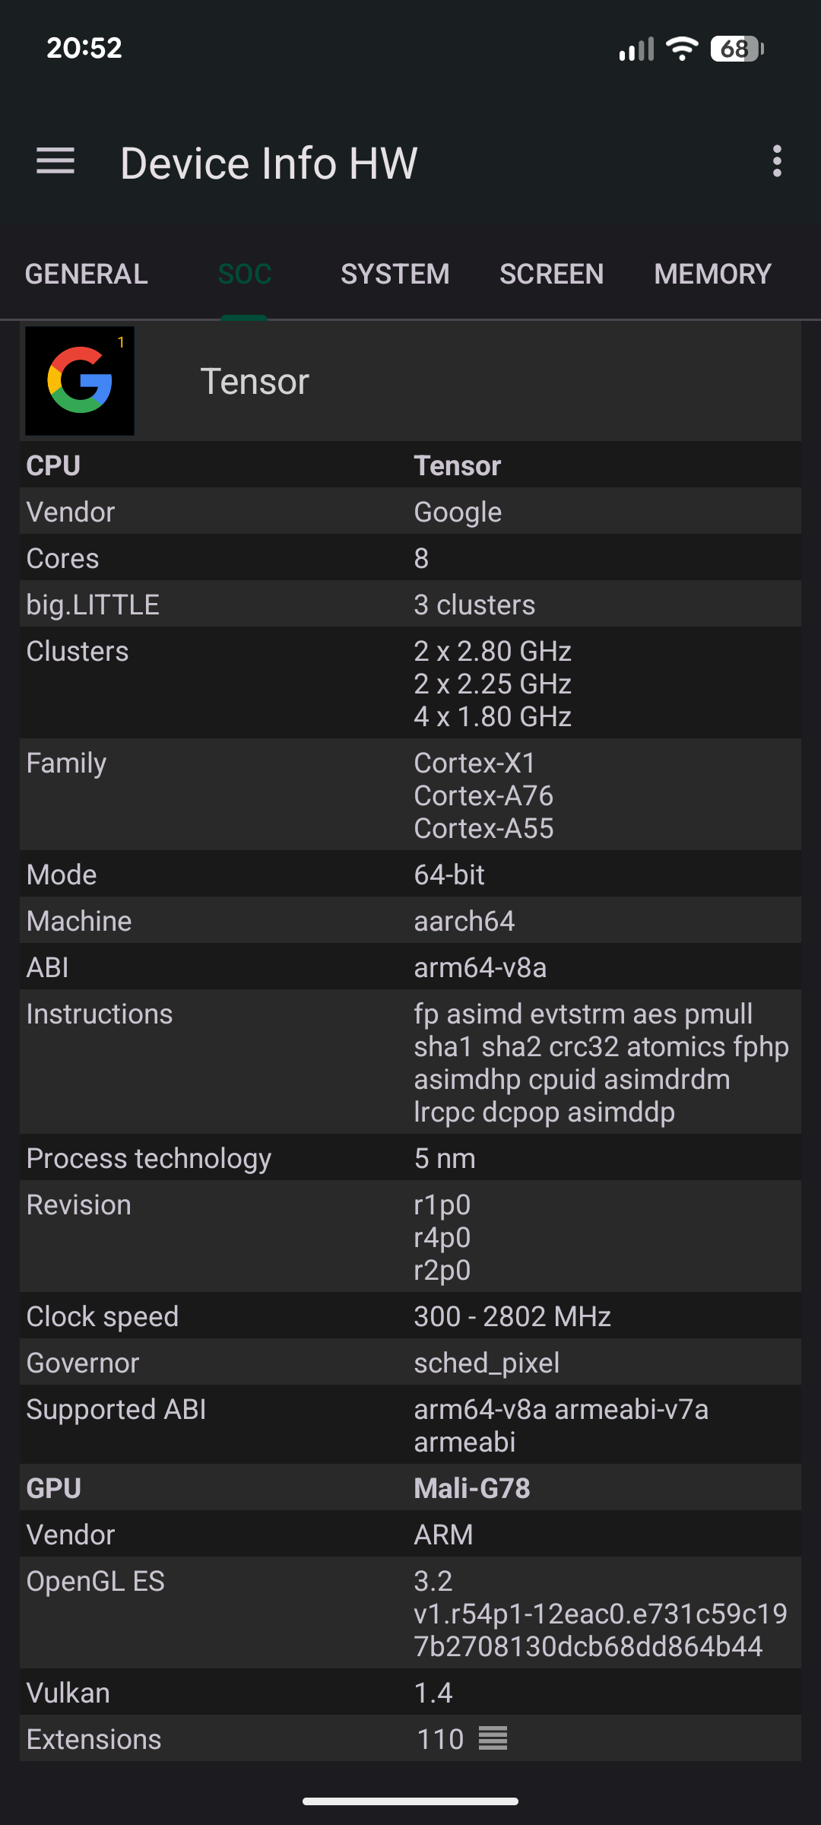Tap the Wi-Fi status icon

682,49
